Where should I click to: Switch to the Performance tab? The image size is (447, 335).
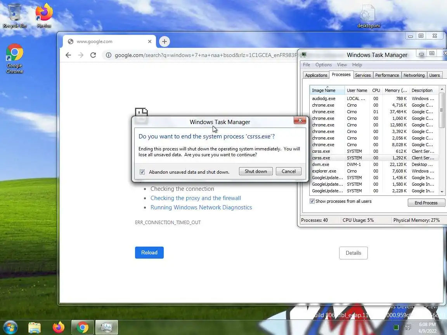click(x=387, y=75)
